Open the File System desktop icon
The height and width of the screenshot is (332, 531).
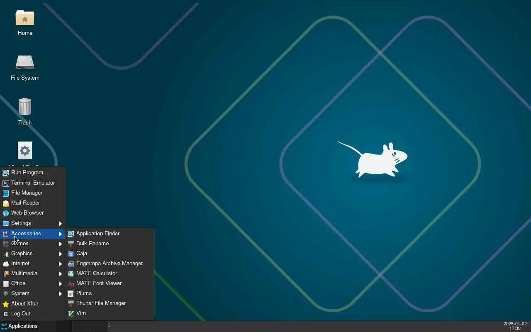click(25, 63)
